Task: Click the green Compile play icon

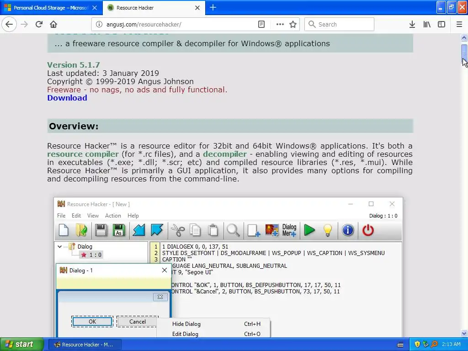Action: (309, 230)
